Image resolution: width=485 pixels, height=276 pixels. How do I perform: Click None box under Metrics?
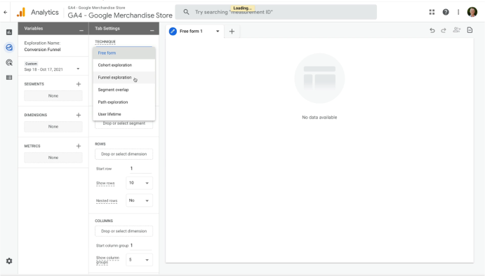click(53, 158)
